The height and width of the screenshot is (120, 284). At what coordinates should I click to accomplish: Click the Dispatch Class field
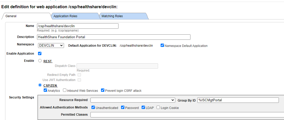pos(117,66)
